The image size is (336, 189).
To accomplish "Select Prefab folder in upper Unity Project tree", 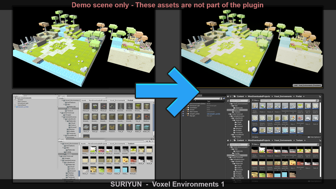I will (x=70, y=109).
